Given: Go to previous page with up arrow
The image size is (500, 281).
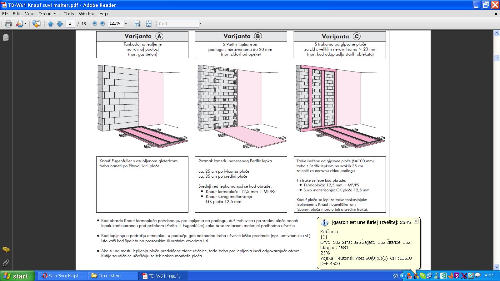Looking at the screenshot, I should [50, 24].
